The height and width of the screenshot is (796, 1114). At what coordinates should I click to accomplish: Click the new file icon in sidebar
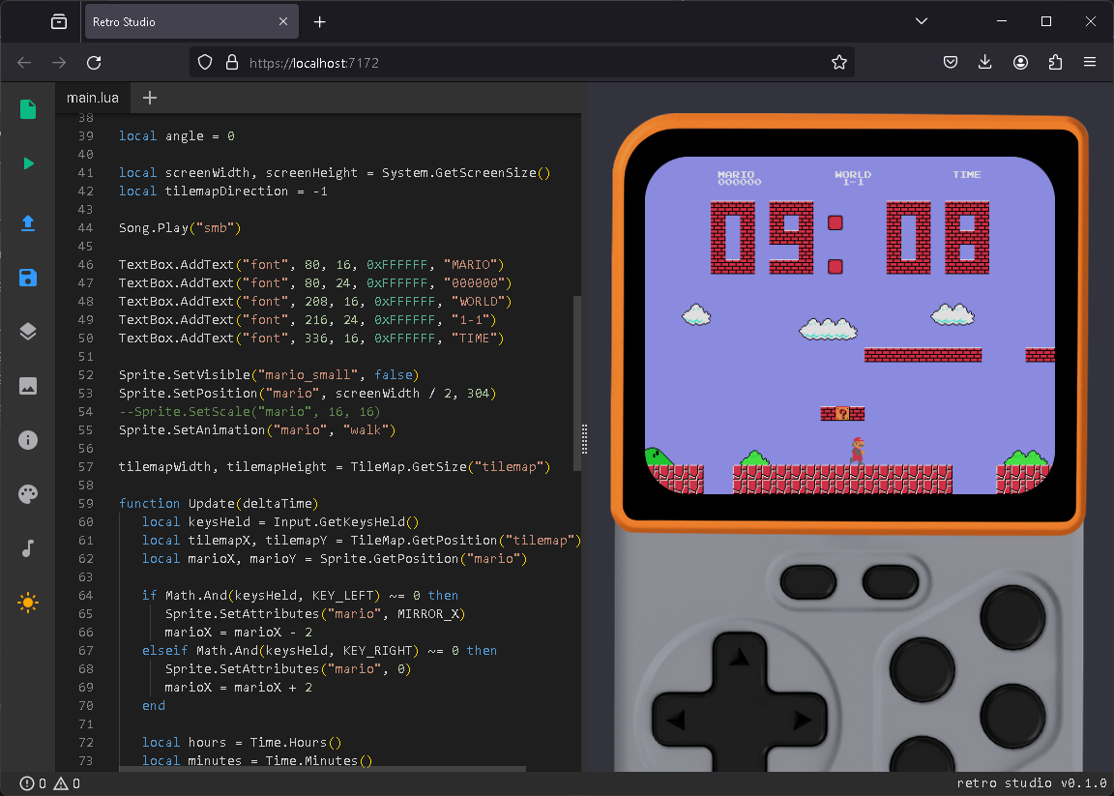(28, 109)
